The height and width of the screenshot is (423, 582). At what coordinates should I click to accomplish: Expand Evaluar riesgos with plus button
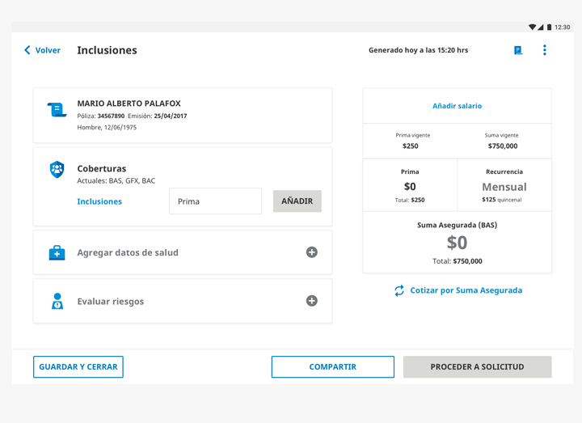click(311, 301)
